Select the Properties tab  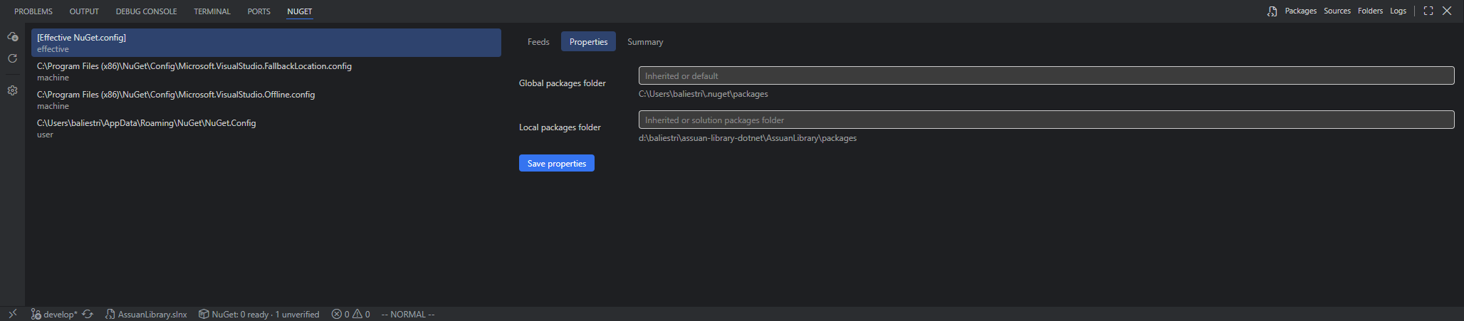[x=588, y=42]
